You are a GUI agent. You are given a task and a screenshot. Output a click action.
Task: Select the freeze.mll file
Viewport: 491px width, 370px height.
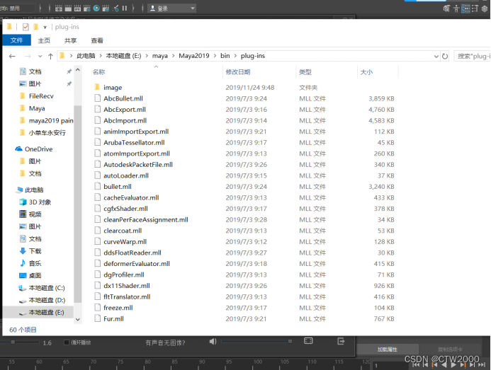(118, 308)
